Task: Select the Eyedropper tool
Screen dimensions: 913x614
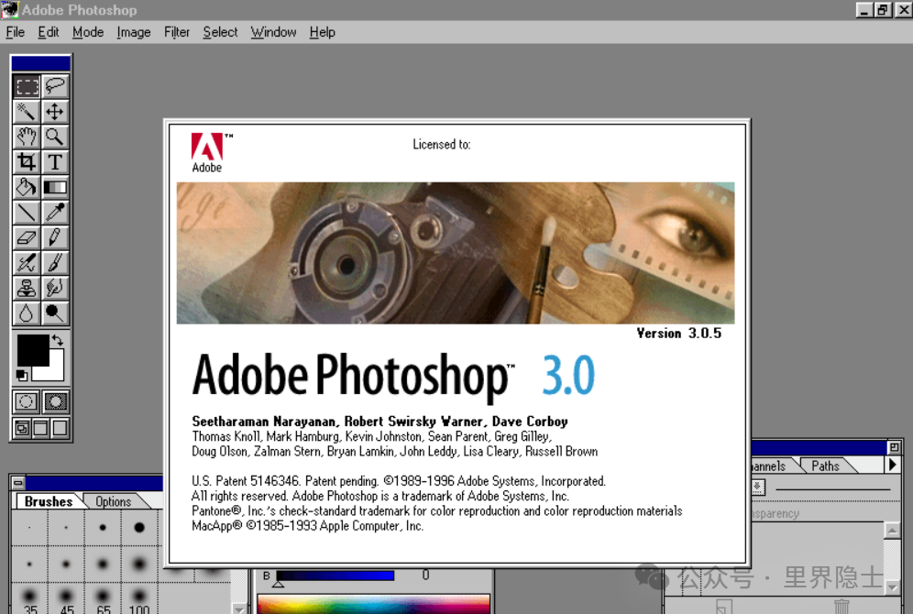Action: coord(55,213)
